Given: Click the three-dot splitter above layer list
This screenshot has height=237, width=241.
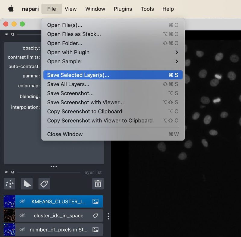Looking at the screenshot, I should pyautogui.click(x=54, y=167).
